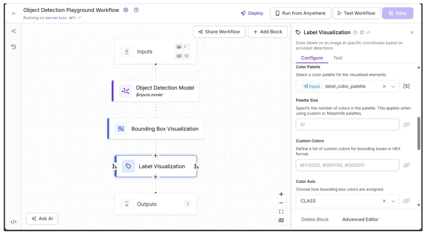Click the version history clock icon
The height and width of the screenshot is (236, 430).
tap(14, 47)
